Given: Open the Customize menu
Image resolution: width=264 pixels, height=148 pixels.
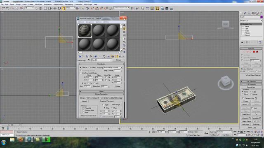Looking at the screenshot, I should tap(78, 5).
